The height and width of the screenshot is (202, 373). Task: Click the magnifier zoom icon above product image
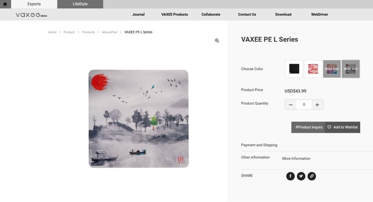coord(217,41)
